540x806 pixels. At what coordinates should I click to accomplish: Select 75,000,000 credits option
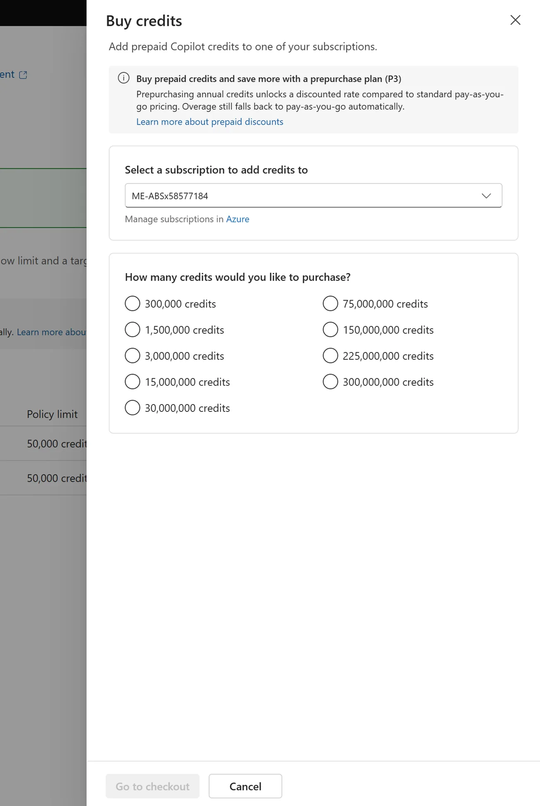tap(330, 303)
